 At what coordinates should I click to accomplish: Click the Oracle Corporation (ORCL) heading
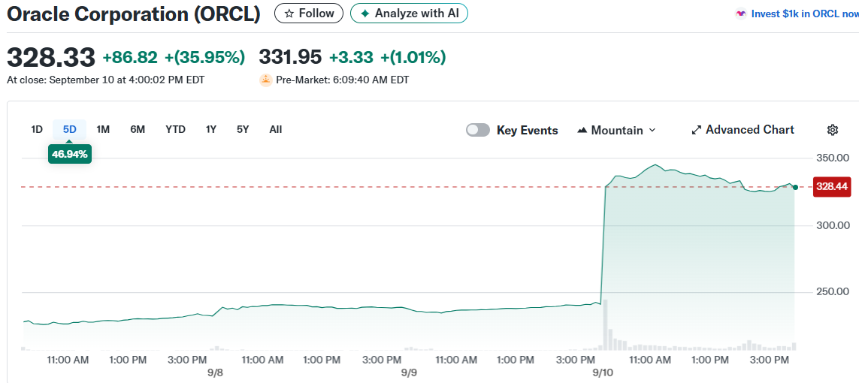point(133,14)
